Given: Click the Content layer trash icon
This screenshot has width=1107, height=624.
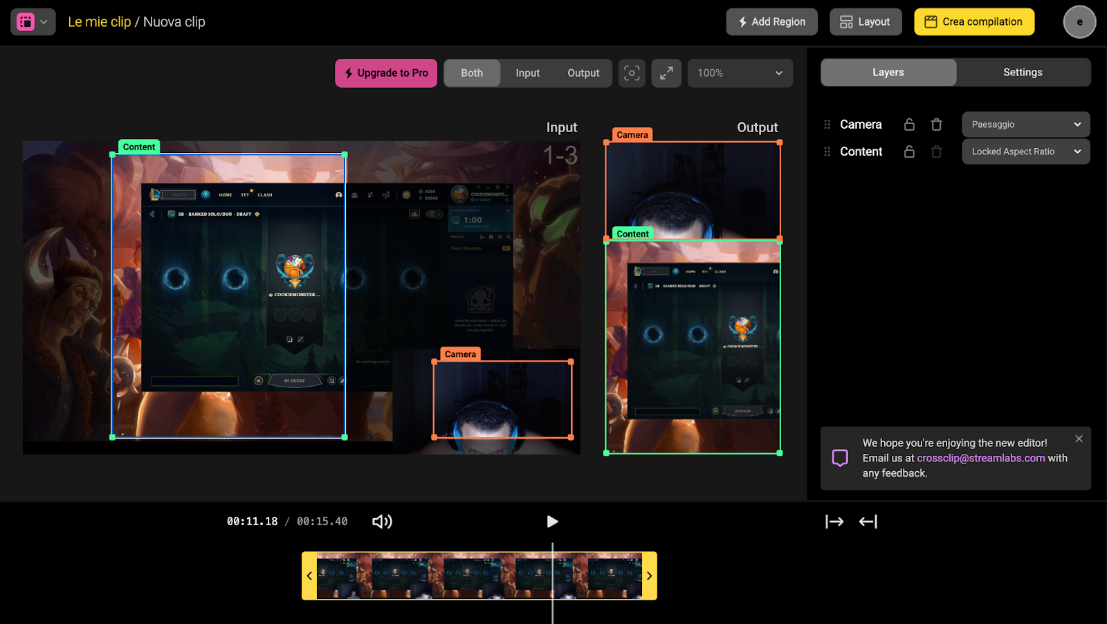Looking at the screenshot, I should [x=936, y=152].
